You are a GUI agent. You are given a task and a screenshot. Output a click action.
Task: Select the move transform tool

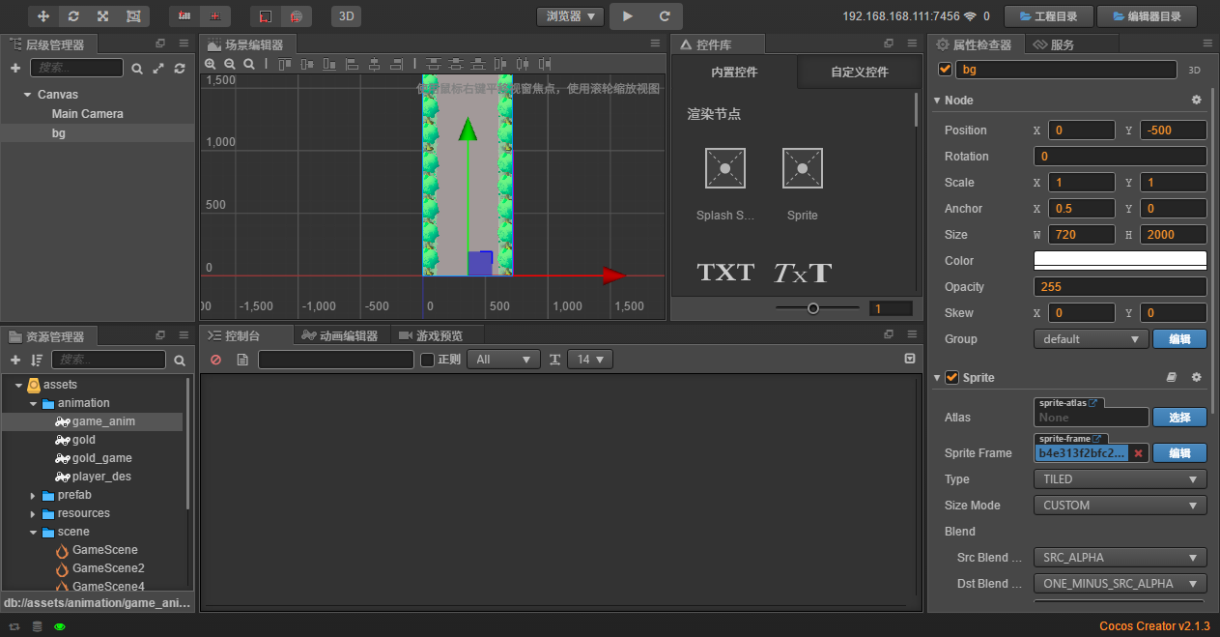[x=43, y=16]
